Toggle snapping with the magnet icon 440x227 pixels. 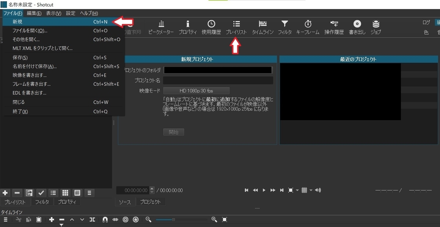pos(105,220)
